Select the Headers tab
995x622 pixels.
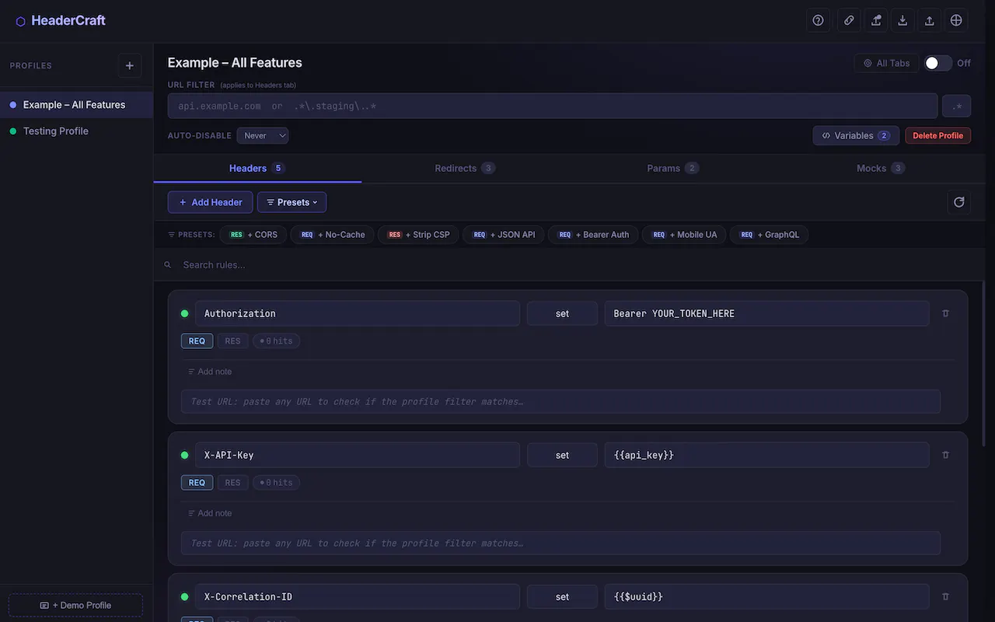[257, 168]
